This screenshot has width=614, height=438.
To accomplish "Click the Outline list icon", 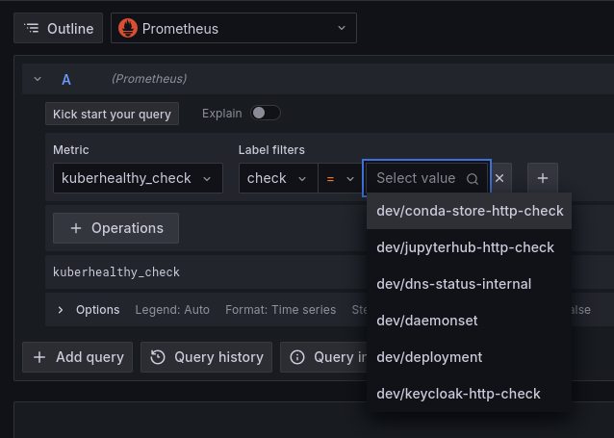I will pyautogui.click(x=32, y=28).
